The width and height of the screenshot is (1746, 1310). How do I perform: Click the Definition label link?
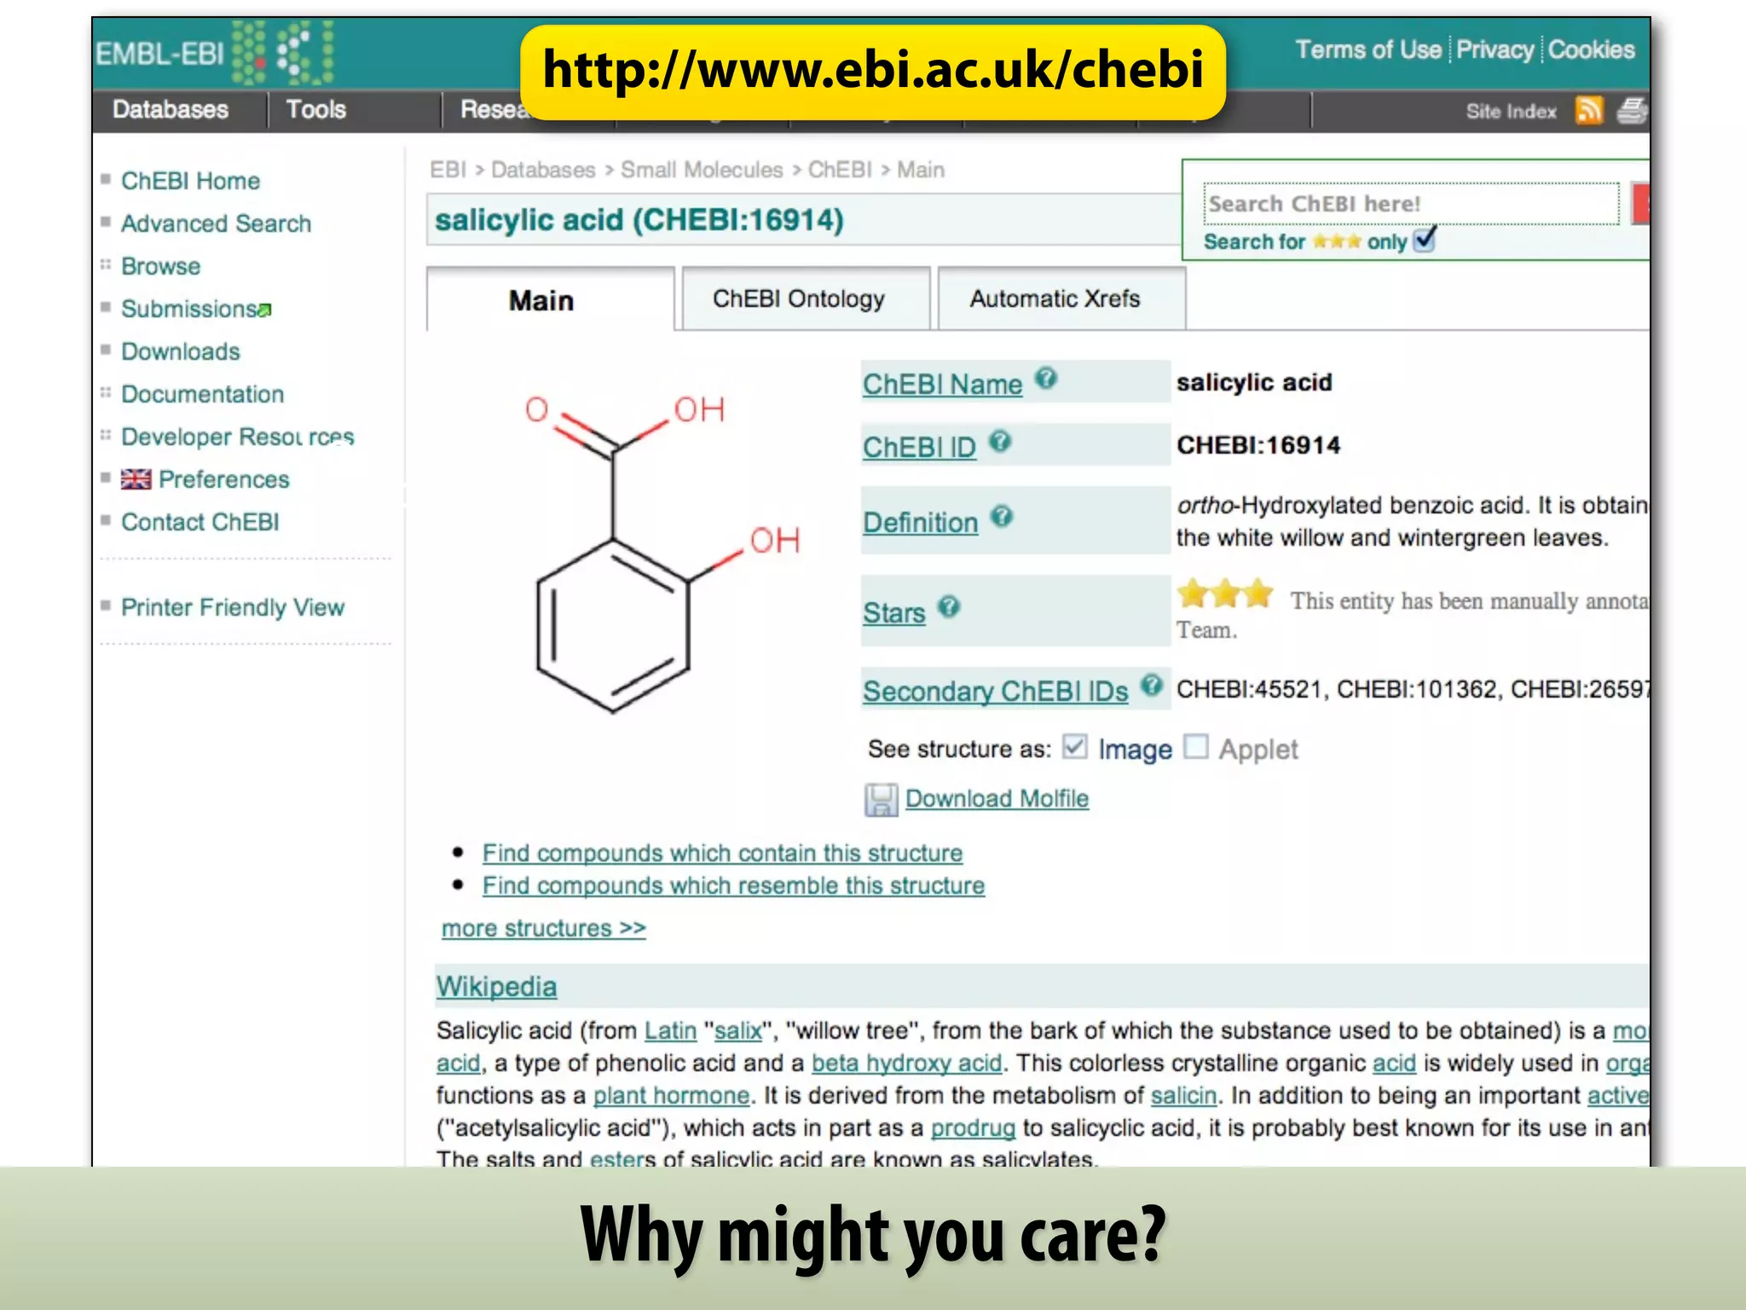coord(920,522)
